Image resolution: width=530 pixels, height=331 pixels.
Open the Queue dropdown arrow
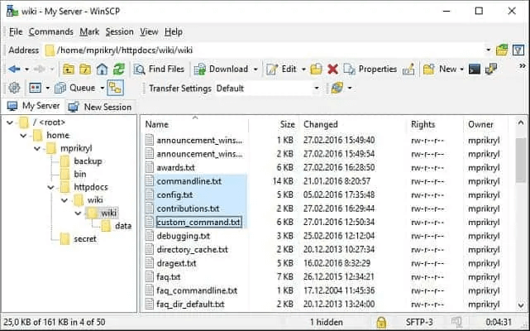coord(102,89)
